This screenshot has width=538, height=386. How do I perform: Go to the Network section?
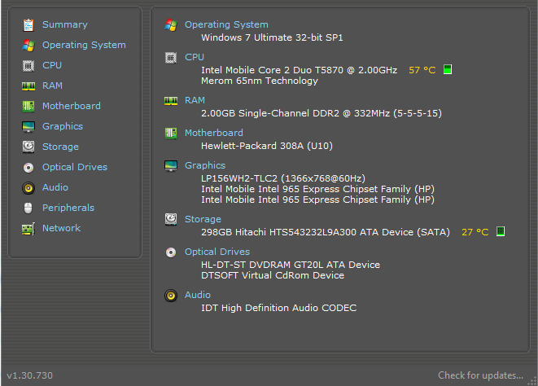click(61, 228)
